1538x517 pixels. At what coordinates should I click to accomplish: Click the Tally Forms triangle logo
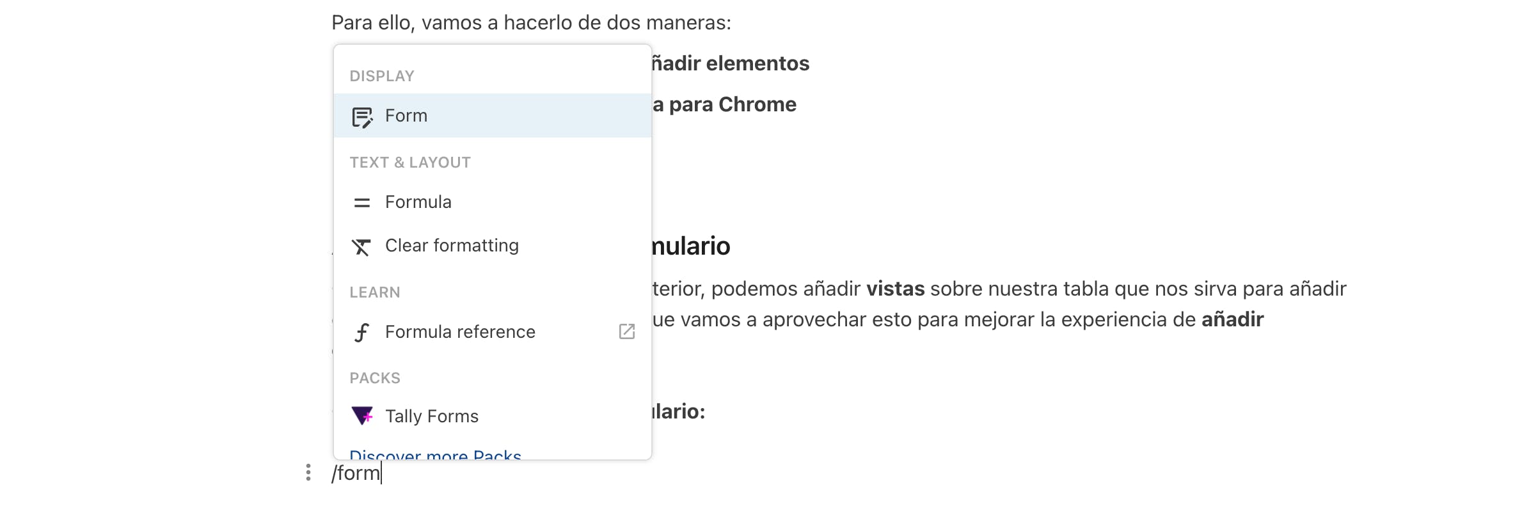362,416
